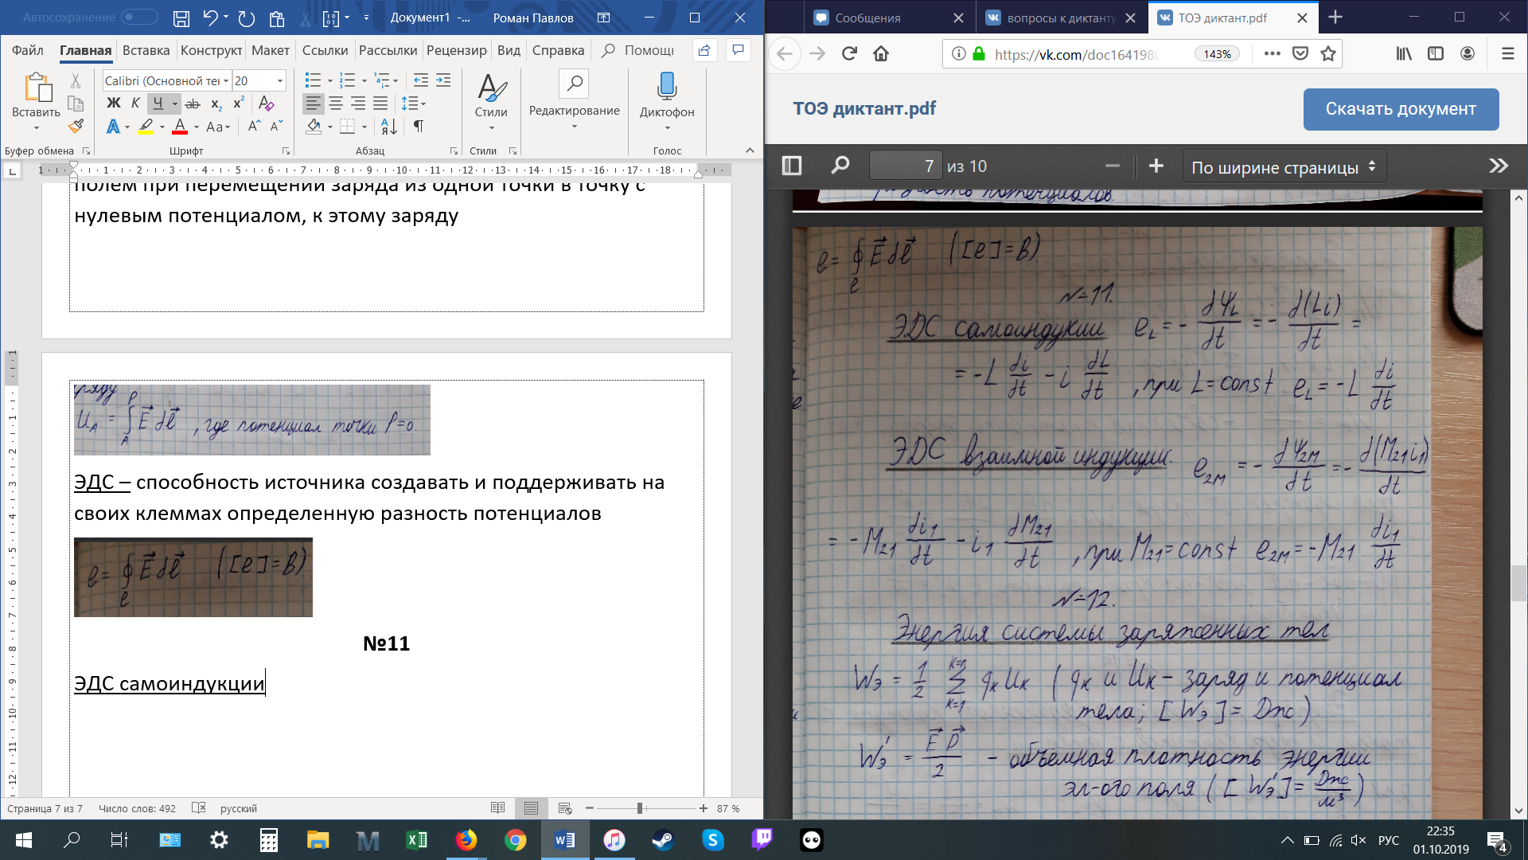Image resolution: width=1528 pixels, height=860 pixels.
Task: Toggle the AutoSave switch
Action: (139, 17)
